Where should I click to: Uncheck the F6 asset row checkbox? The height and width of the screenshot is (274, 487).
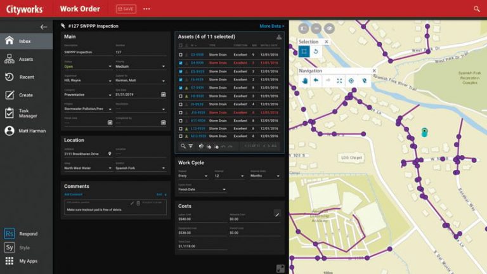181,79
